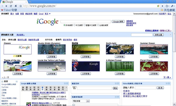Screen dimensions: 176x106
Task: Open the browser home page icon
Action: pyautogui.click(x=16, y=6)
